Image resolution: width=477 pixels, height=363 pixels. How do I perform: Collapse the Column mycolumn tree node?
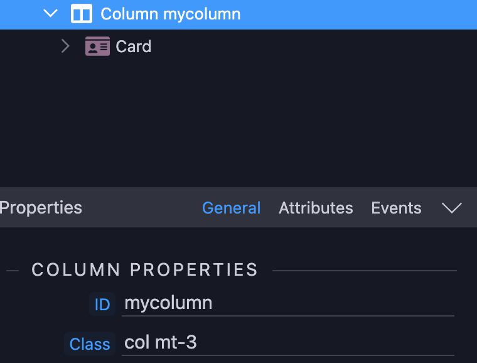[50, 13]
